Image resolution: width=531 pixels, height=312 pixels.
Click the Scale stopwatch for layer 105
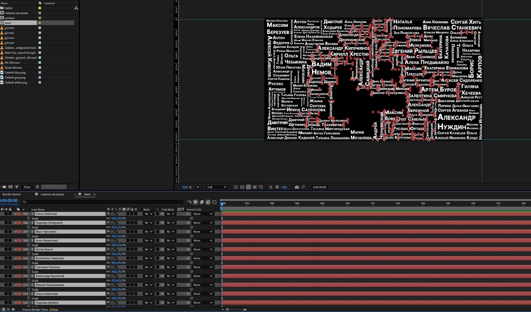29,218
